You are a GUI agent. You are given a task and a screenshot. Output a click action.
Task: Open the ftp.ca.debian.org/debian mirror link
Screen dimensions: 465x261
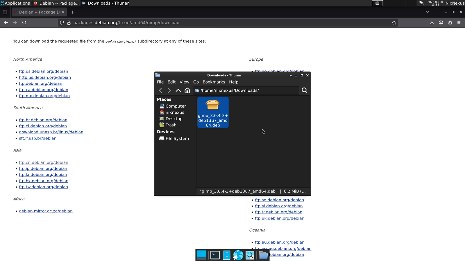tap(44, 90)
